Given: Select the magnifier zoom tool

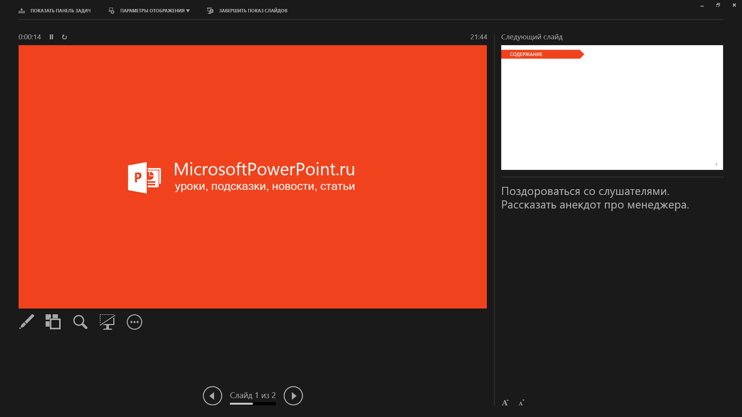Looking at the screenshot, I should click(x=80, y=322).
